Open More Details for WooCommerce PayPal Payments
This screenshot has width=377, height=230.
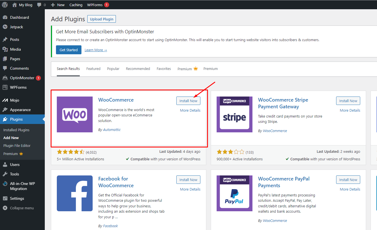pos(350,189)
